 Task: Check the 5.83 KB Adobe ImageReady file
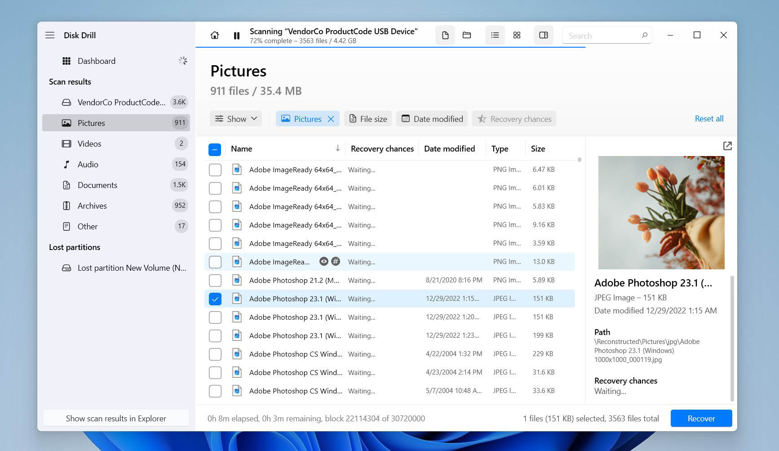tap(215, 207)
